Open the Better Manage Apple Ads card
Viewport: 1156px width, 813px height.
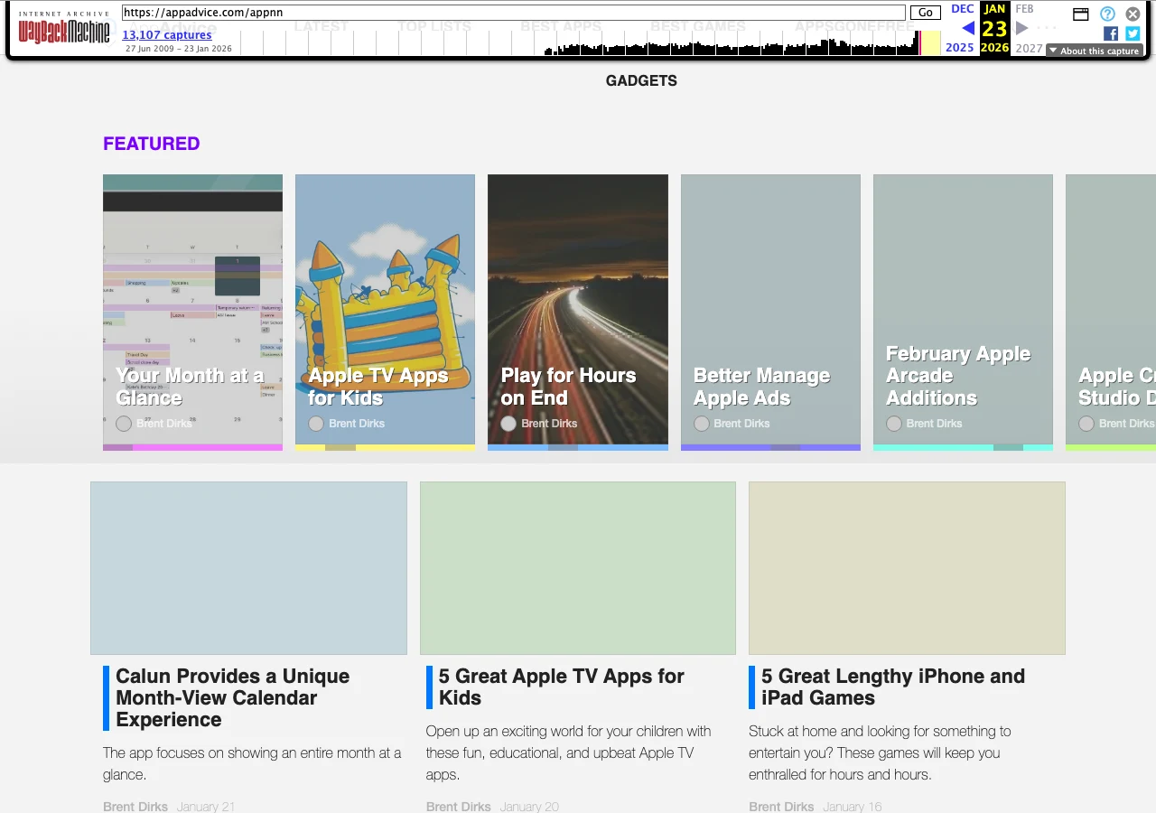(770, 313)
